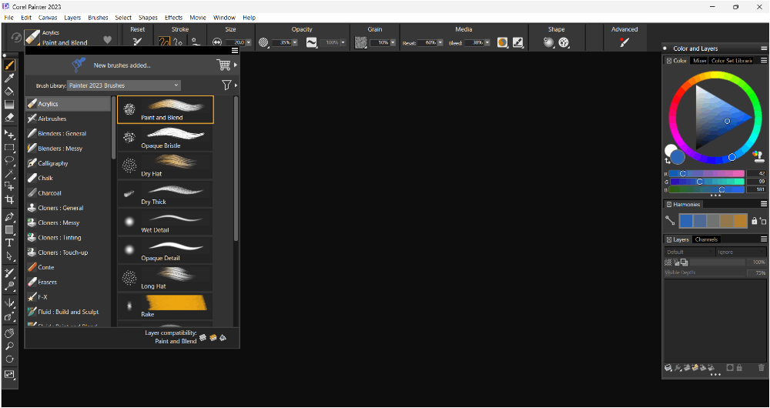Click the B value field showing 181
This screenshot has height=408, width=770.
(x=756, y=189)
